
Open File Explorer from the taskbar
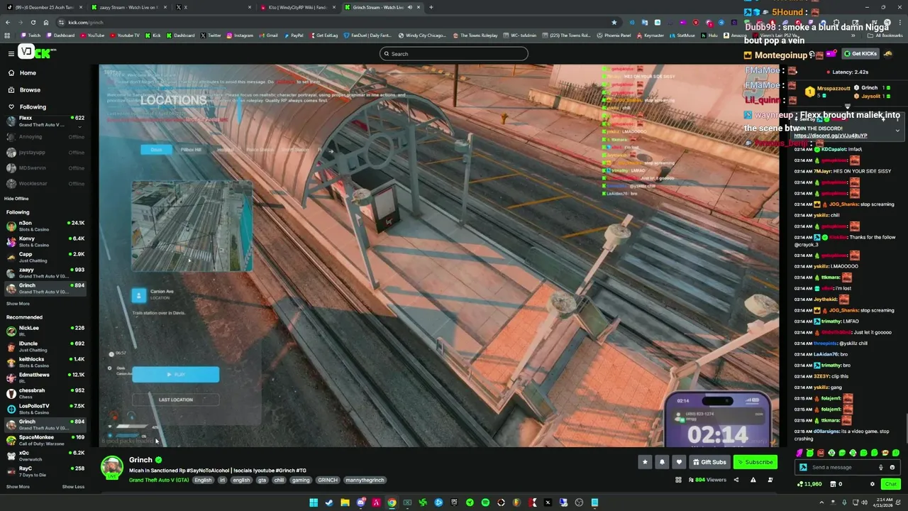[345, 502]
